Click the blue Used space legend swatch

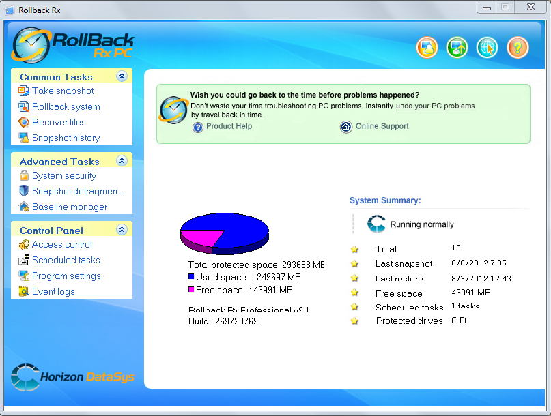coord(191,276)
